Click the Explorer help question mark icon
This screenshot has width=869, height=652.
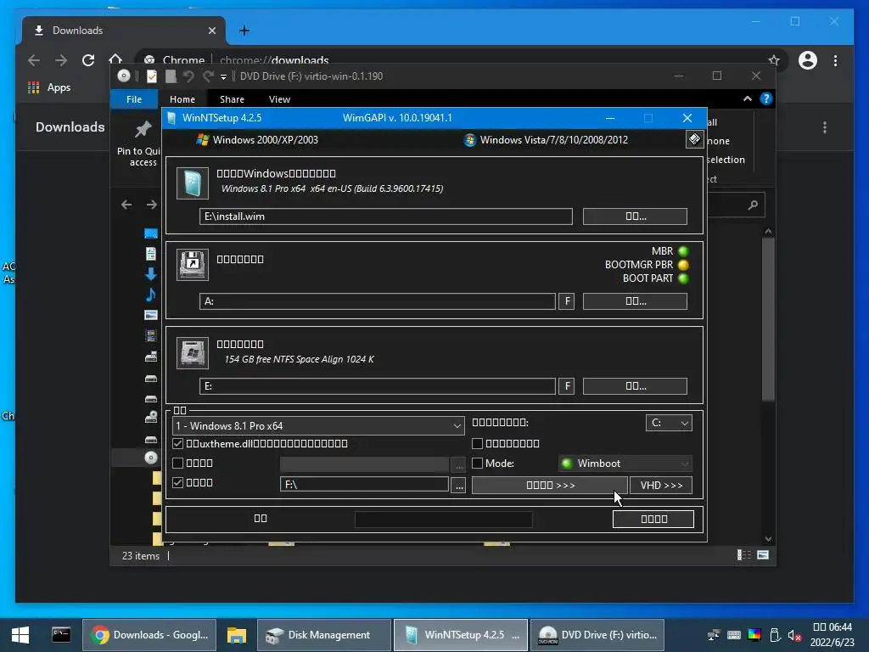(766, 98)
